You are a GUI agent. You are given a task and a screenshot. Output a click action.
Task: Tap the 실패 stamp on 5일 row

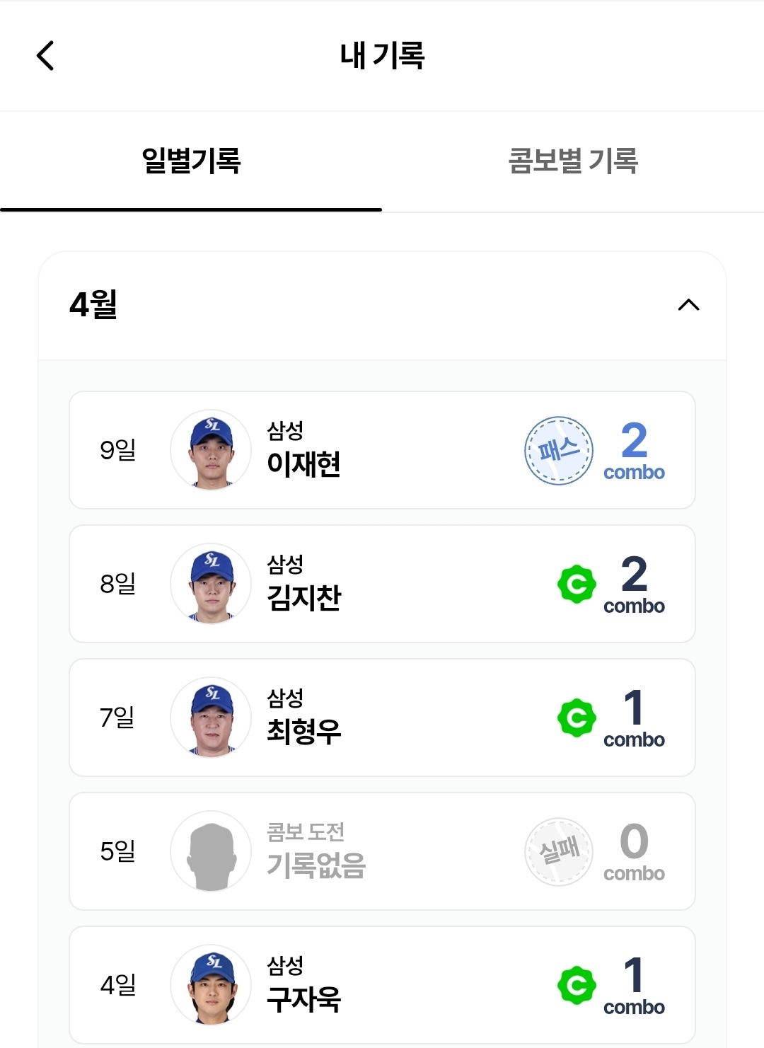[x=559, y=851]
